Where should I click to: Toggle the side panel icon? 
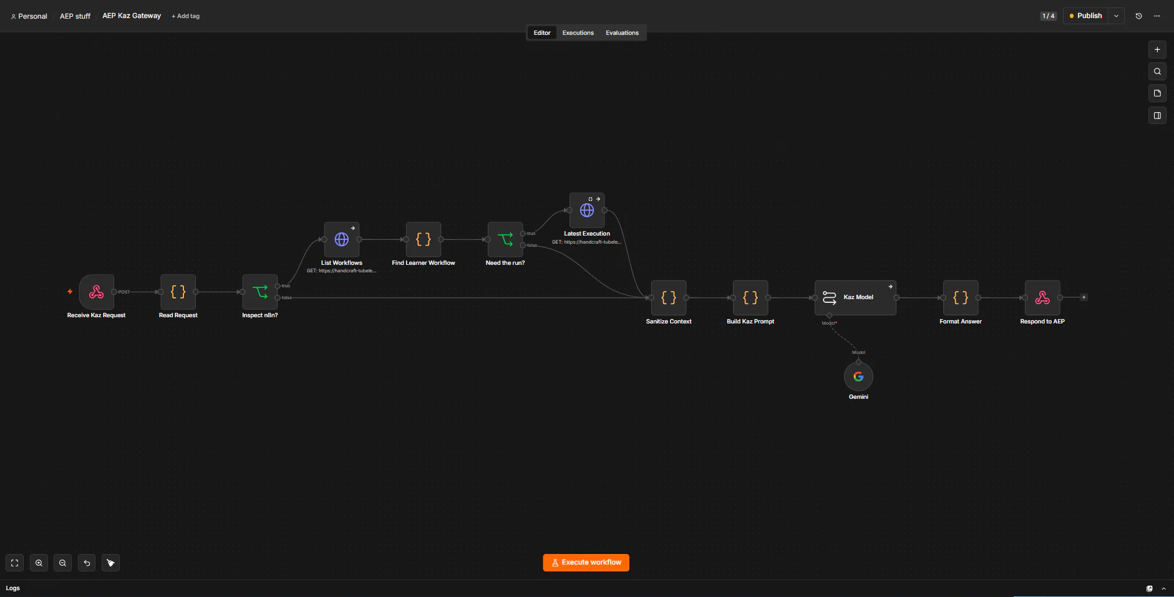click(x=1157, y=115)
